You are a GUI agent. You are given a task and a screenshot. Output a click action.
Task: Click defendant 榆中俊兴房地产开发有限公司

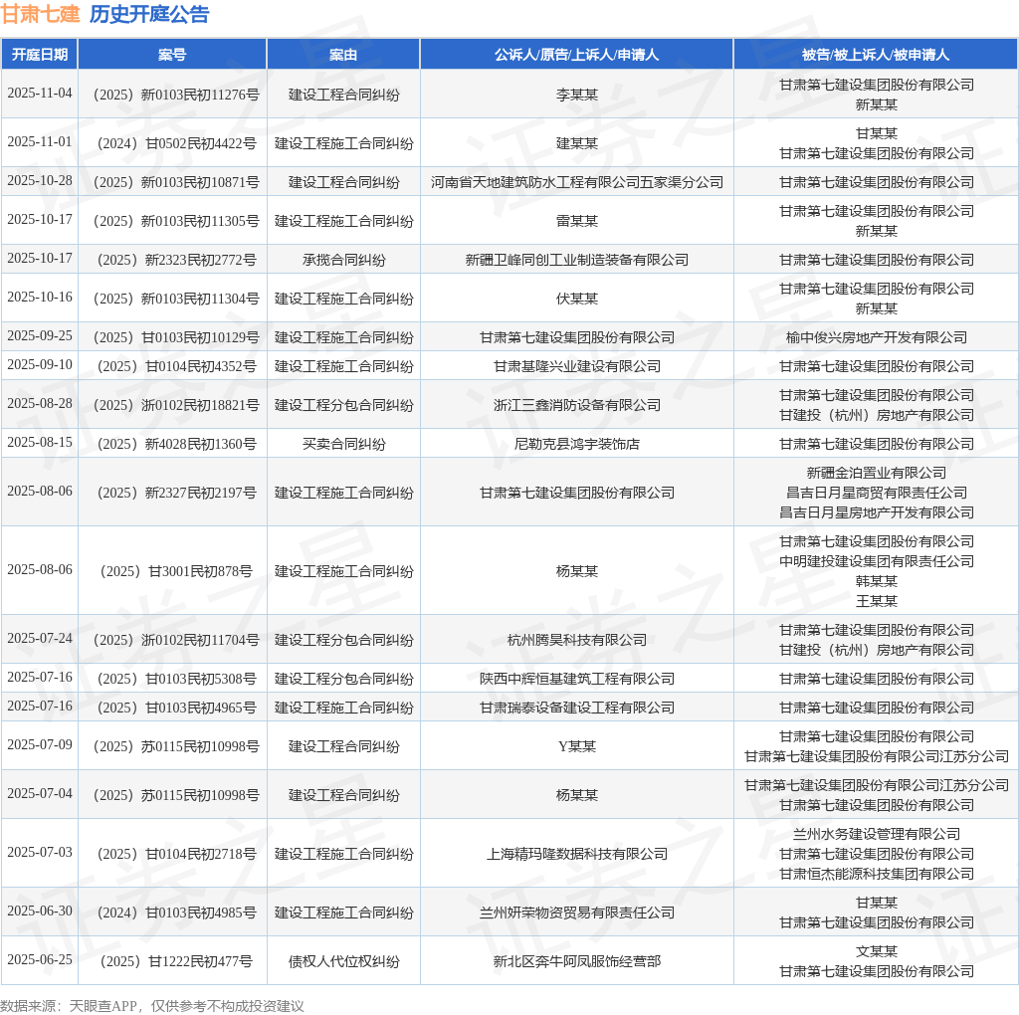coord(876,338)
